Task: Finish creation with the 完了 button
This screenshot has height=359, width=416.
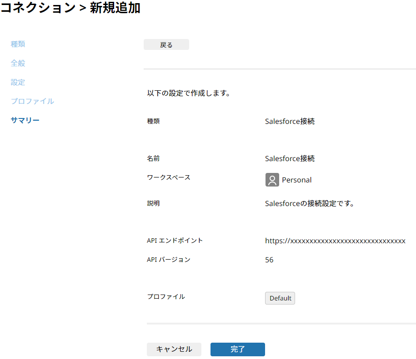Action: [237, 349]
